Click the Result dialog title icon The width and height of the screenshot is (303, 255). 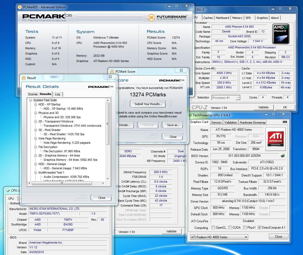click(24, 78)
